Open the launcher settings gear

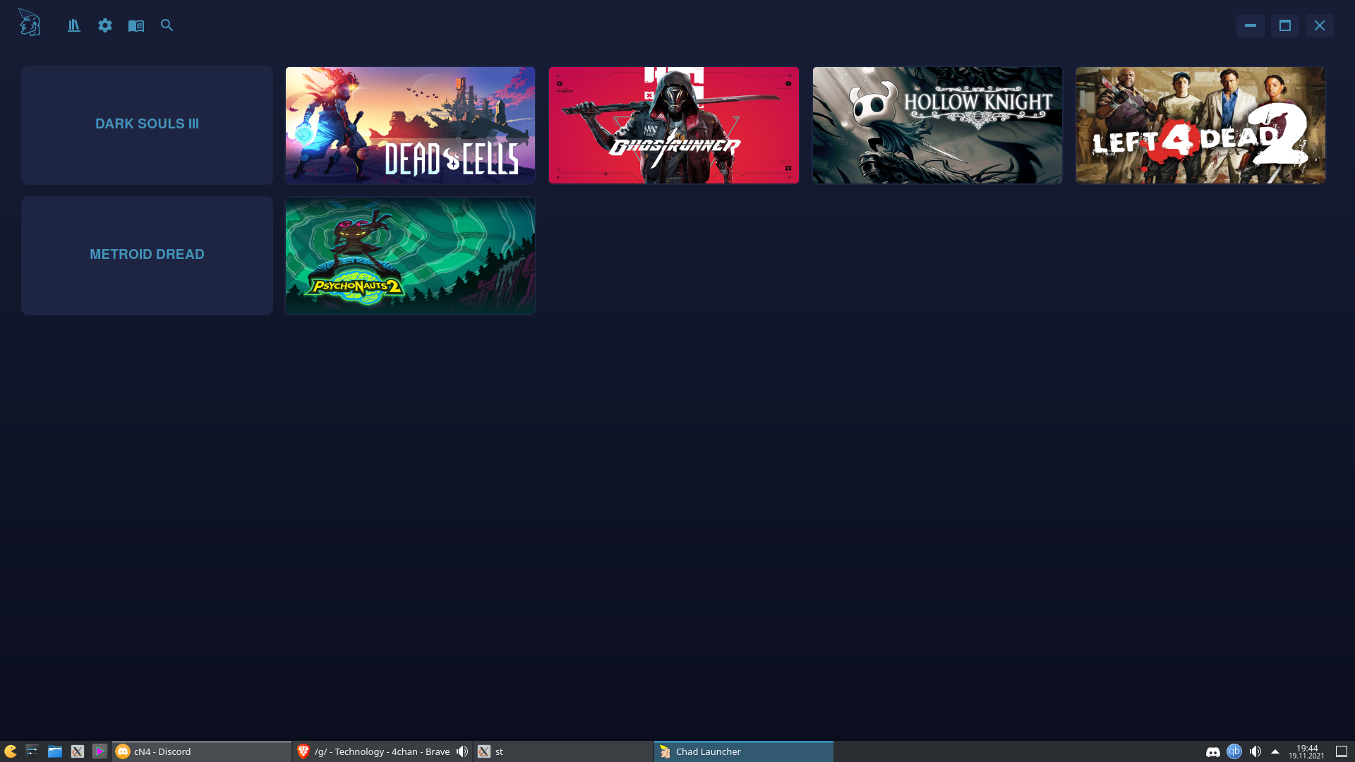[x=105, y=25]
